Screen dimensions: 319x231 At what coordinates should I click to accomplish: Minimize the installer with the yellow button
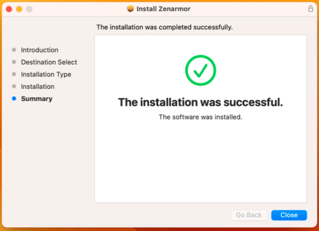(x=19, y=9)
